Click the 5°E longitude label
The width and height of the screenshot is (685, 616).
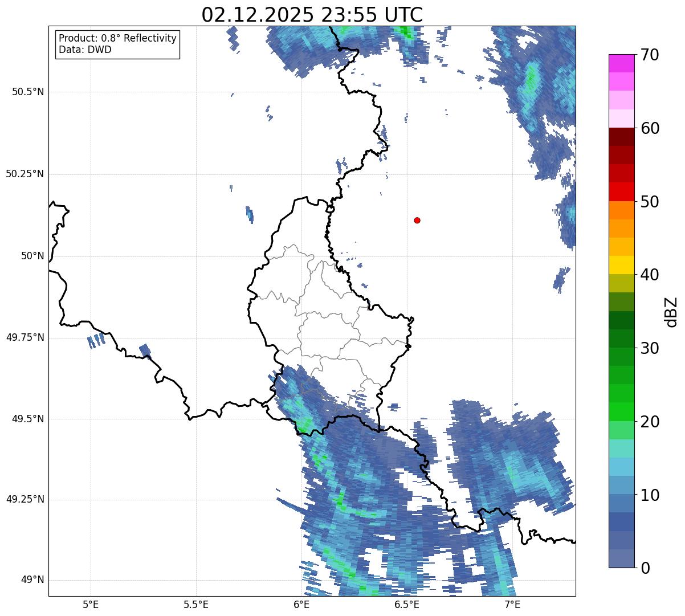click(x=91, y=604)
